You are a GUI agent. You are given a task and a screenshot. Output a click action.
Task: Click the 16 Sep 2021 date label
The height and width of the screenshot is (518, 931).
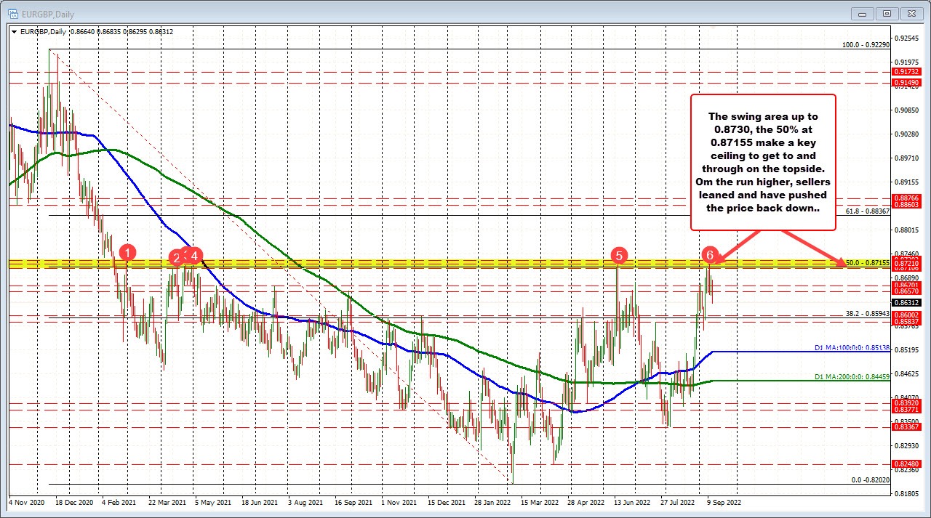353,501
